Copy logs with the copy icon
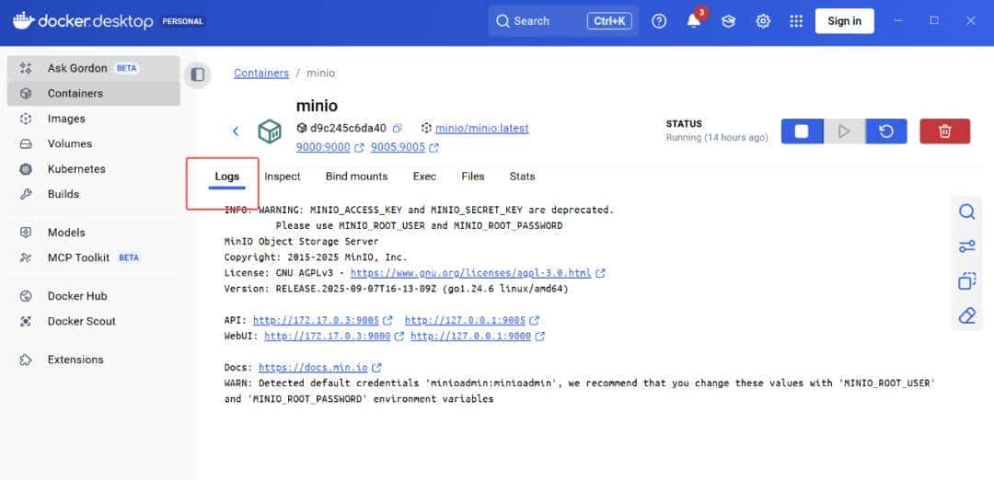Image resolution: width=994 pixels, height=480 pixels. click(x=966, y=280)
